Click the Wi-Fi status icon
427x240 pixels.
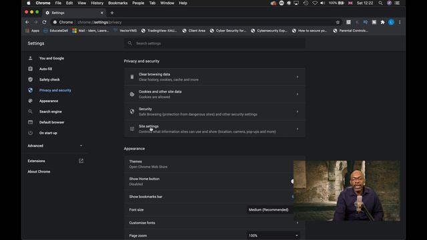(314, 3)
